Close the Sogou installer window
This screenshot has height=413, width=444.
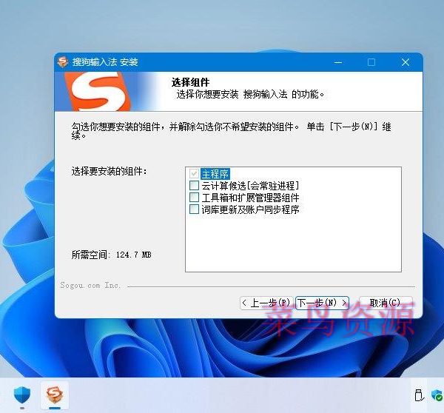click(x=406, y=62)
